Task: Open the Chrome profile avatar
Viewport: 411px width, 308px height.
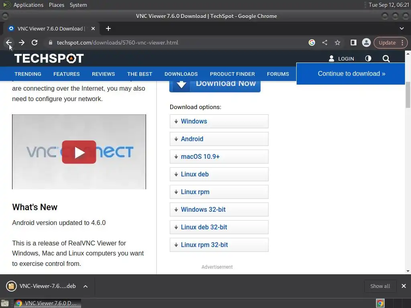Action: pos(366,43)
